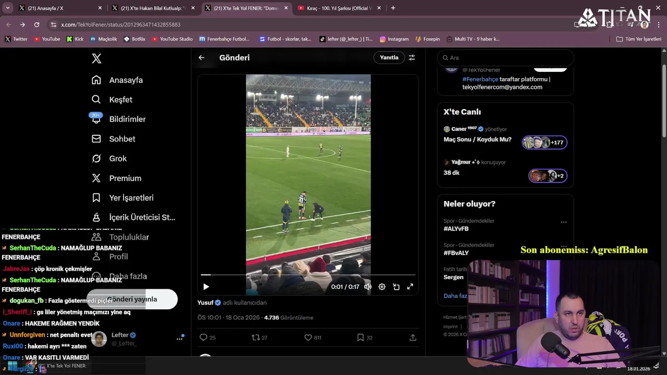Screen dimensions: 667x375
Task: Mute the video sound
Action: [368, 286]
